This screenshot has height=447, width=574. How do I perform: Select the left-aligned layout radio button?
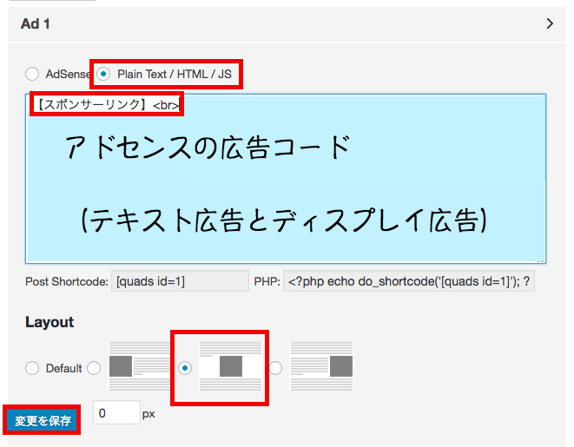point(94,368)
